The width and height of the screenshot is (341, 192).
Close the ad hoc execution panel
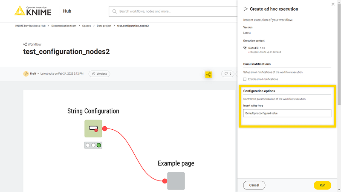(333, 4)
